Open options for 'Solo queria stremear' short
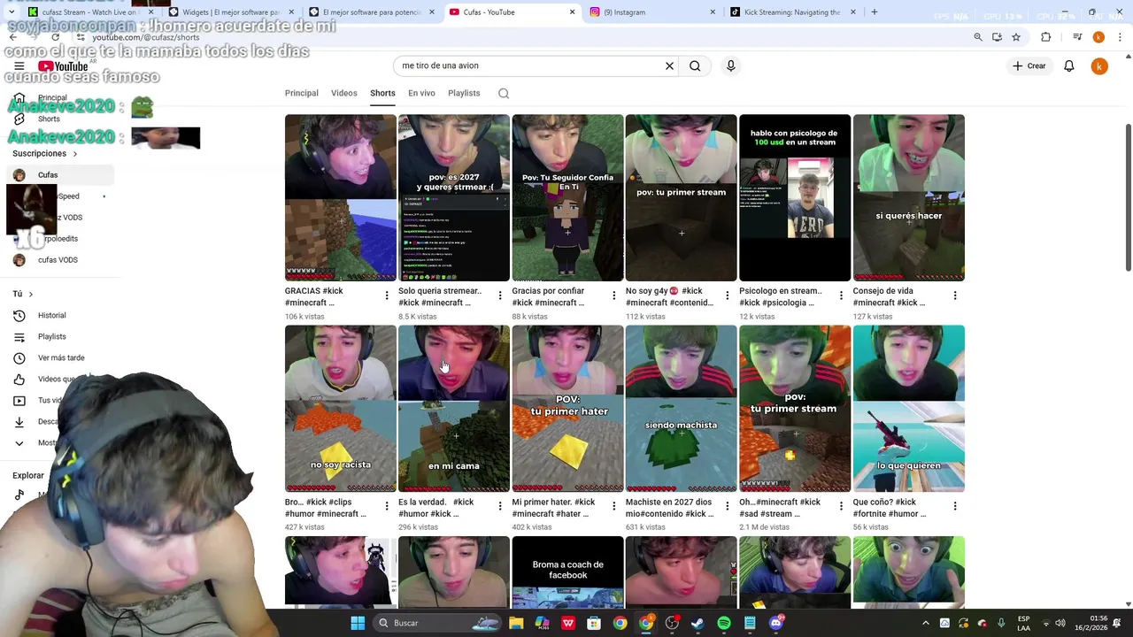The height and width of the screenshot is (637, 1133). 500,295
